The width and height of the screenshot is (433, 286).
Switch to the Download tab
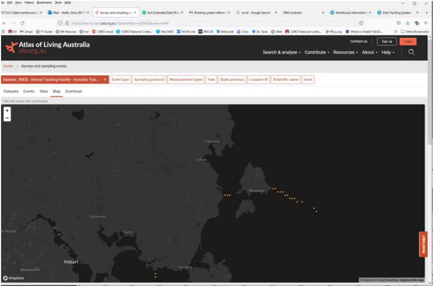(74, 91)
